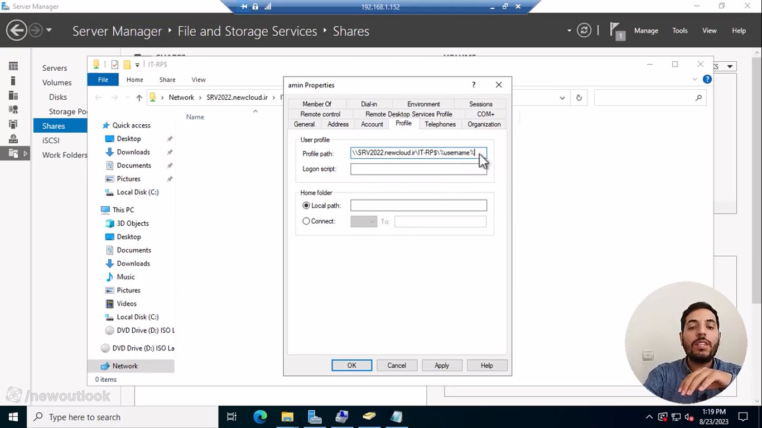
Task: Unpin Desktop from Quick access
Action: coord(170,139)
